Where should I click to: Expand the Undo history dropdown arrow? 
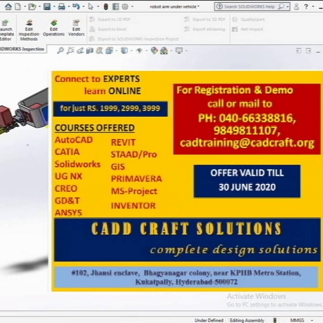point(83,7)
